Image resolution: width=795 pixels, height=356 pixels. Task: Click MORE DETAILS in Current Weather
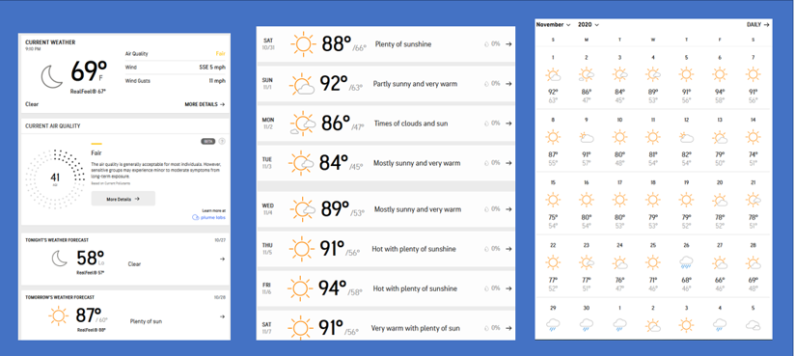point(205,104)
